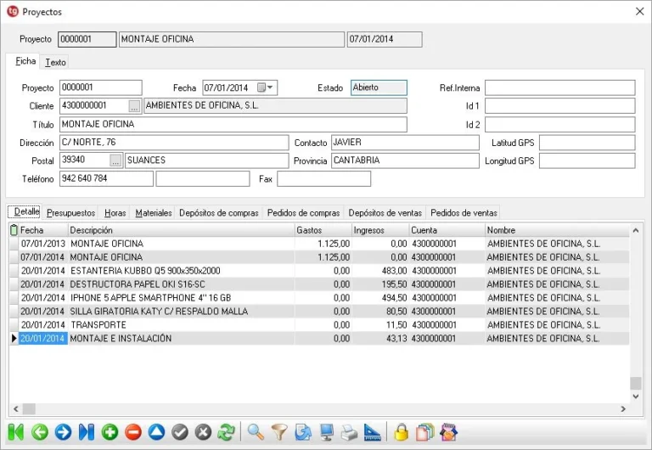Open the Materiales tab
The width and height of the screenshot is (652, 450).
coord(154,212)
